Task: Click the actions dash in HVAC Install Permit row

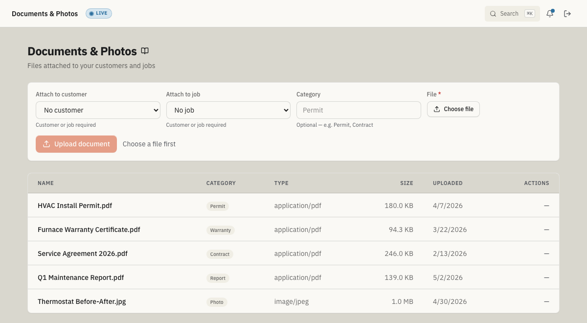Action: point(546,206)
